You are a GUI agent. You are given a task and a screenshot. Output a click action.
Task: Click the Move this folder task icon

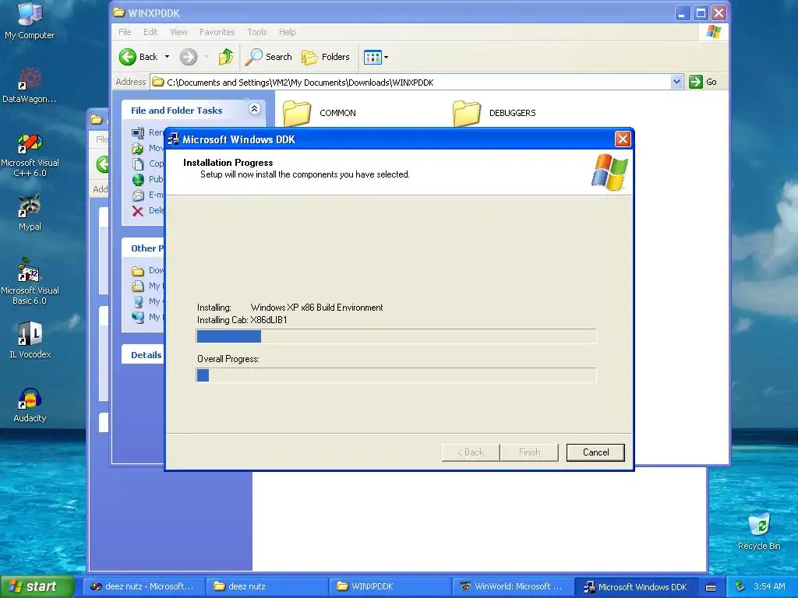138,149
